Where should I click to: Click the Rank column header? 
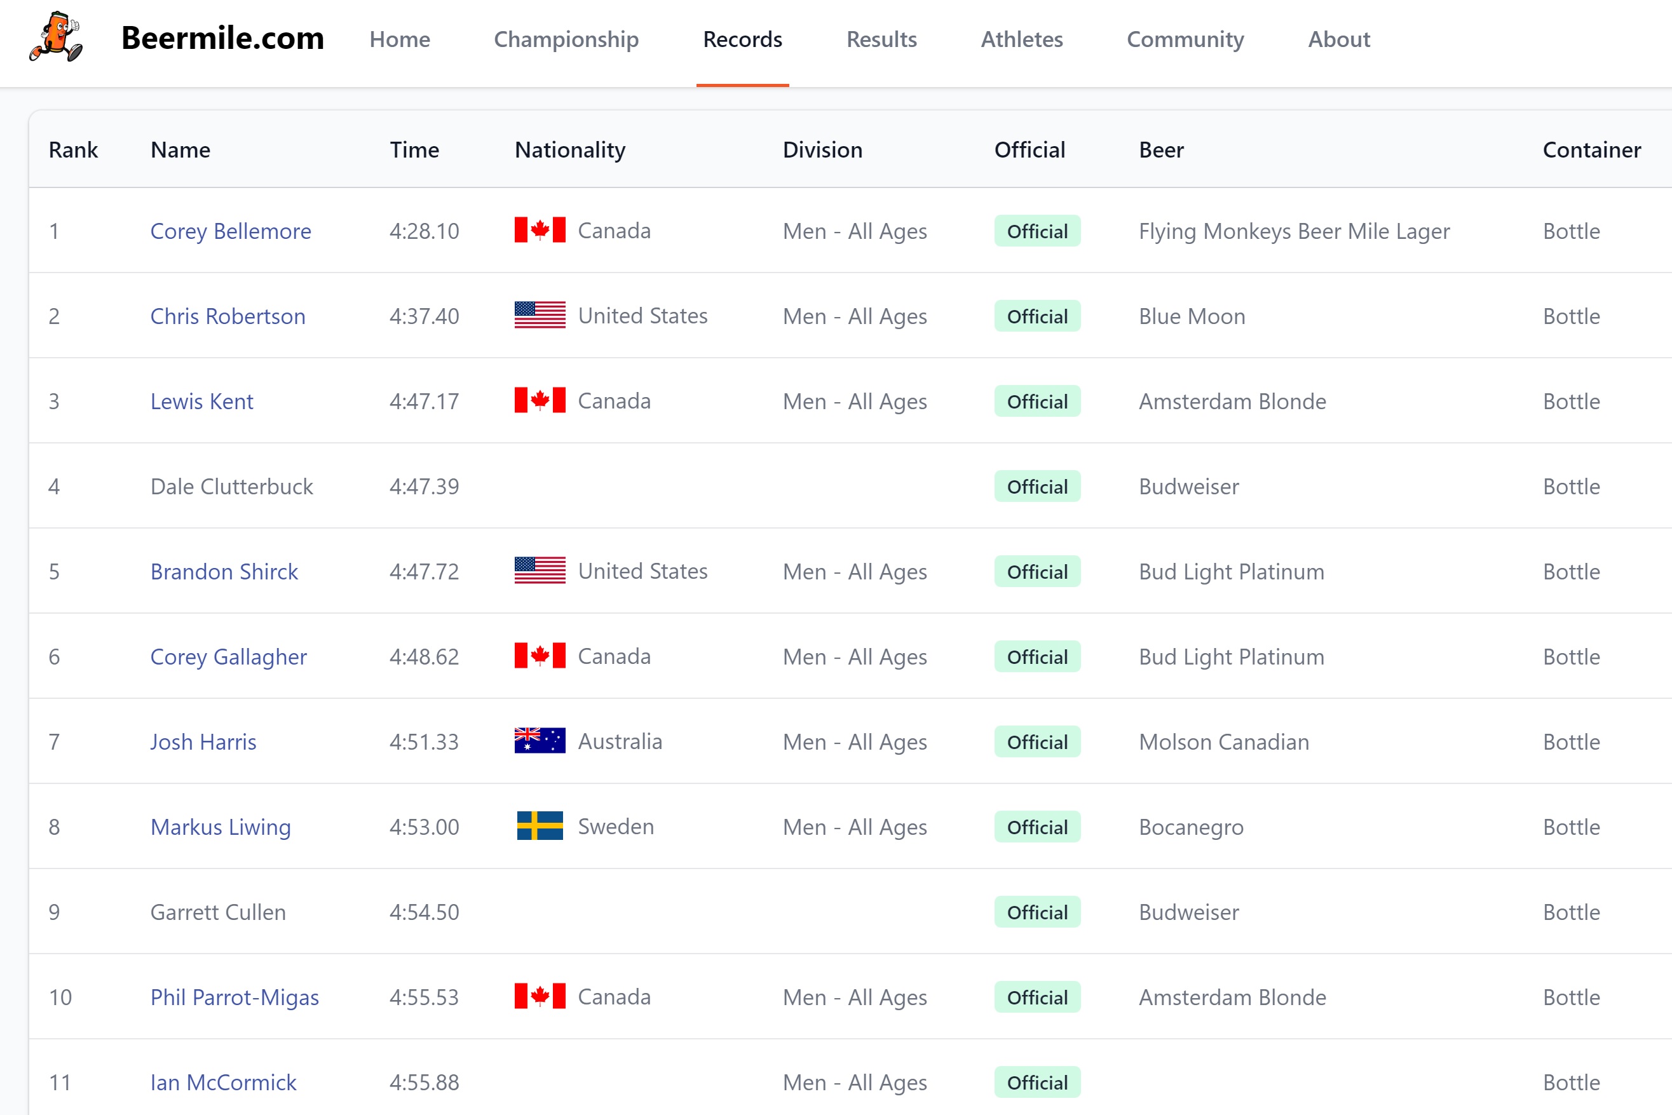72,150
